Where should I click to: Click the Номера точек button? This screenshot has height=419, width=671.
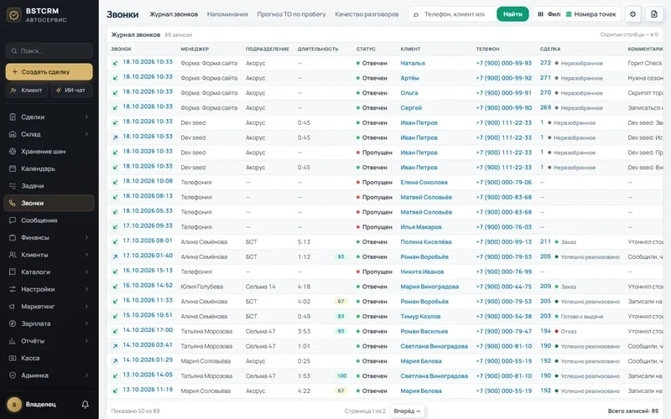[591, 14]
